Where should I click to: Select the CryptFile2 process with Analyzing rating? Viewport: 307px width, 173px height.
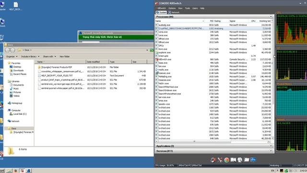[213, 28]
